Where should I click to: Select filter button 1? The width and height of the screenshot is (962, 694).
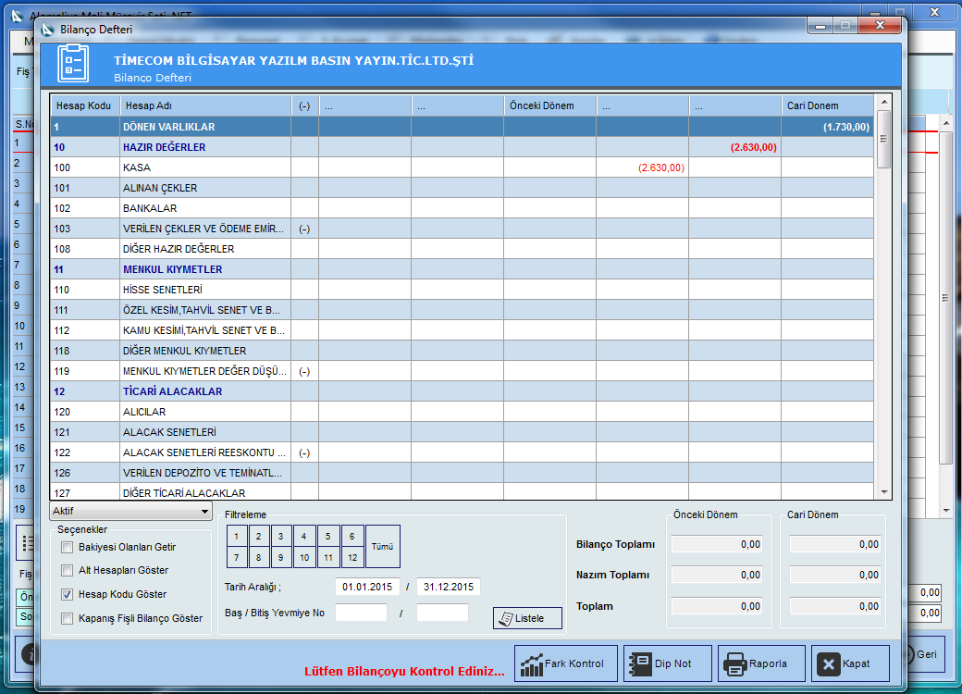pos(237,537)
